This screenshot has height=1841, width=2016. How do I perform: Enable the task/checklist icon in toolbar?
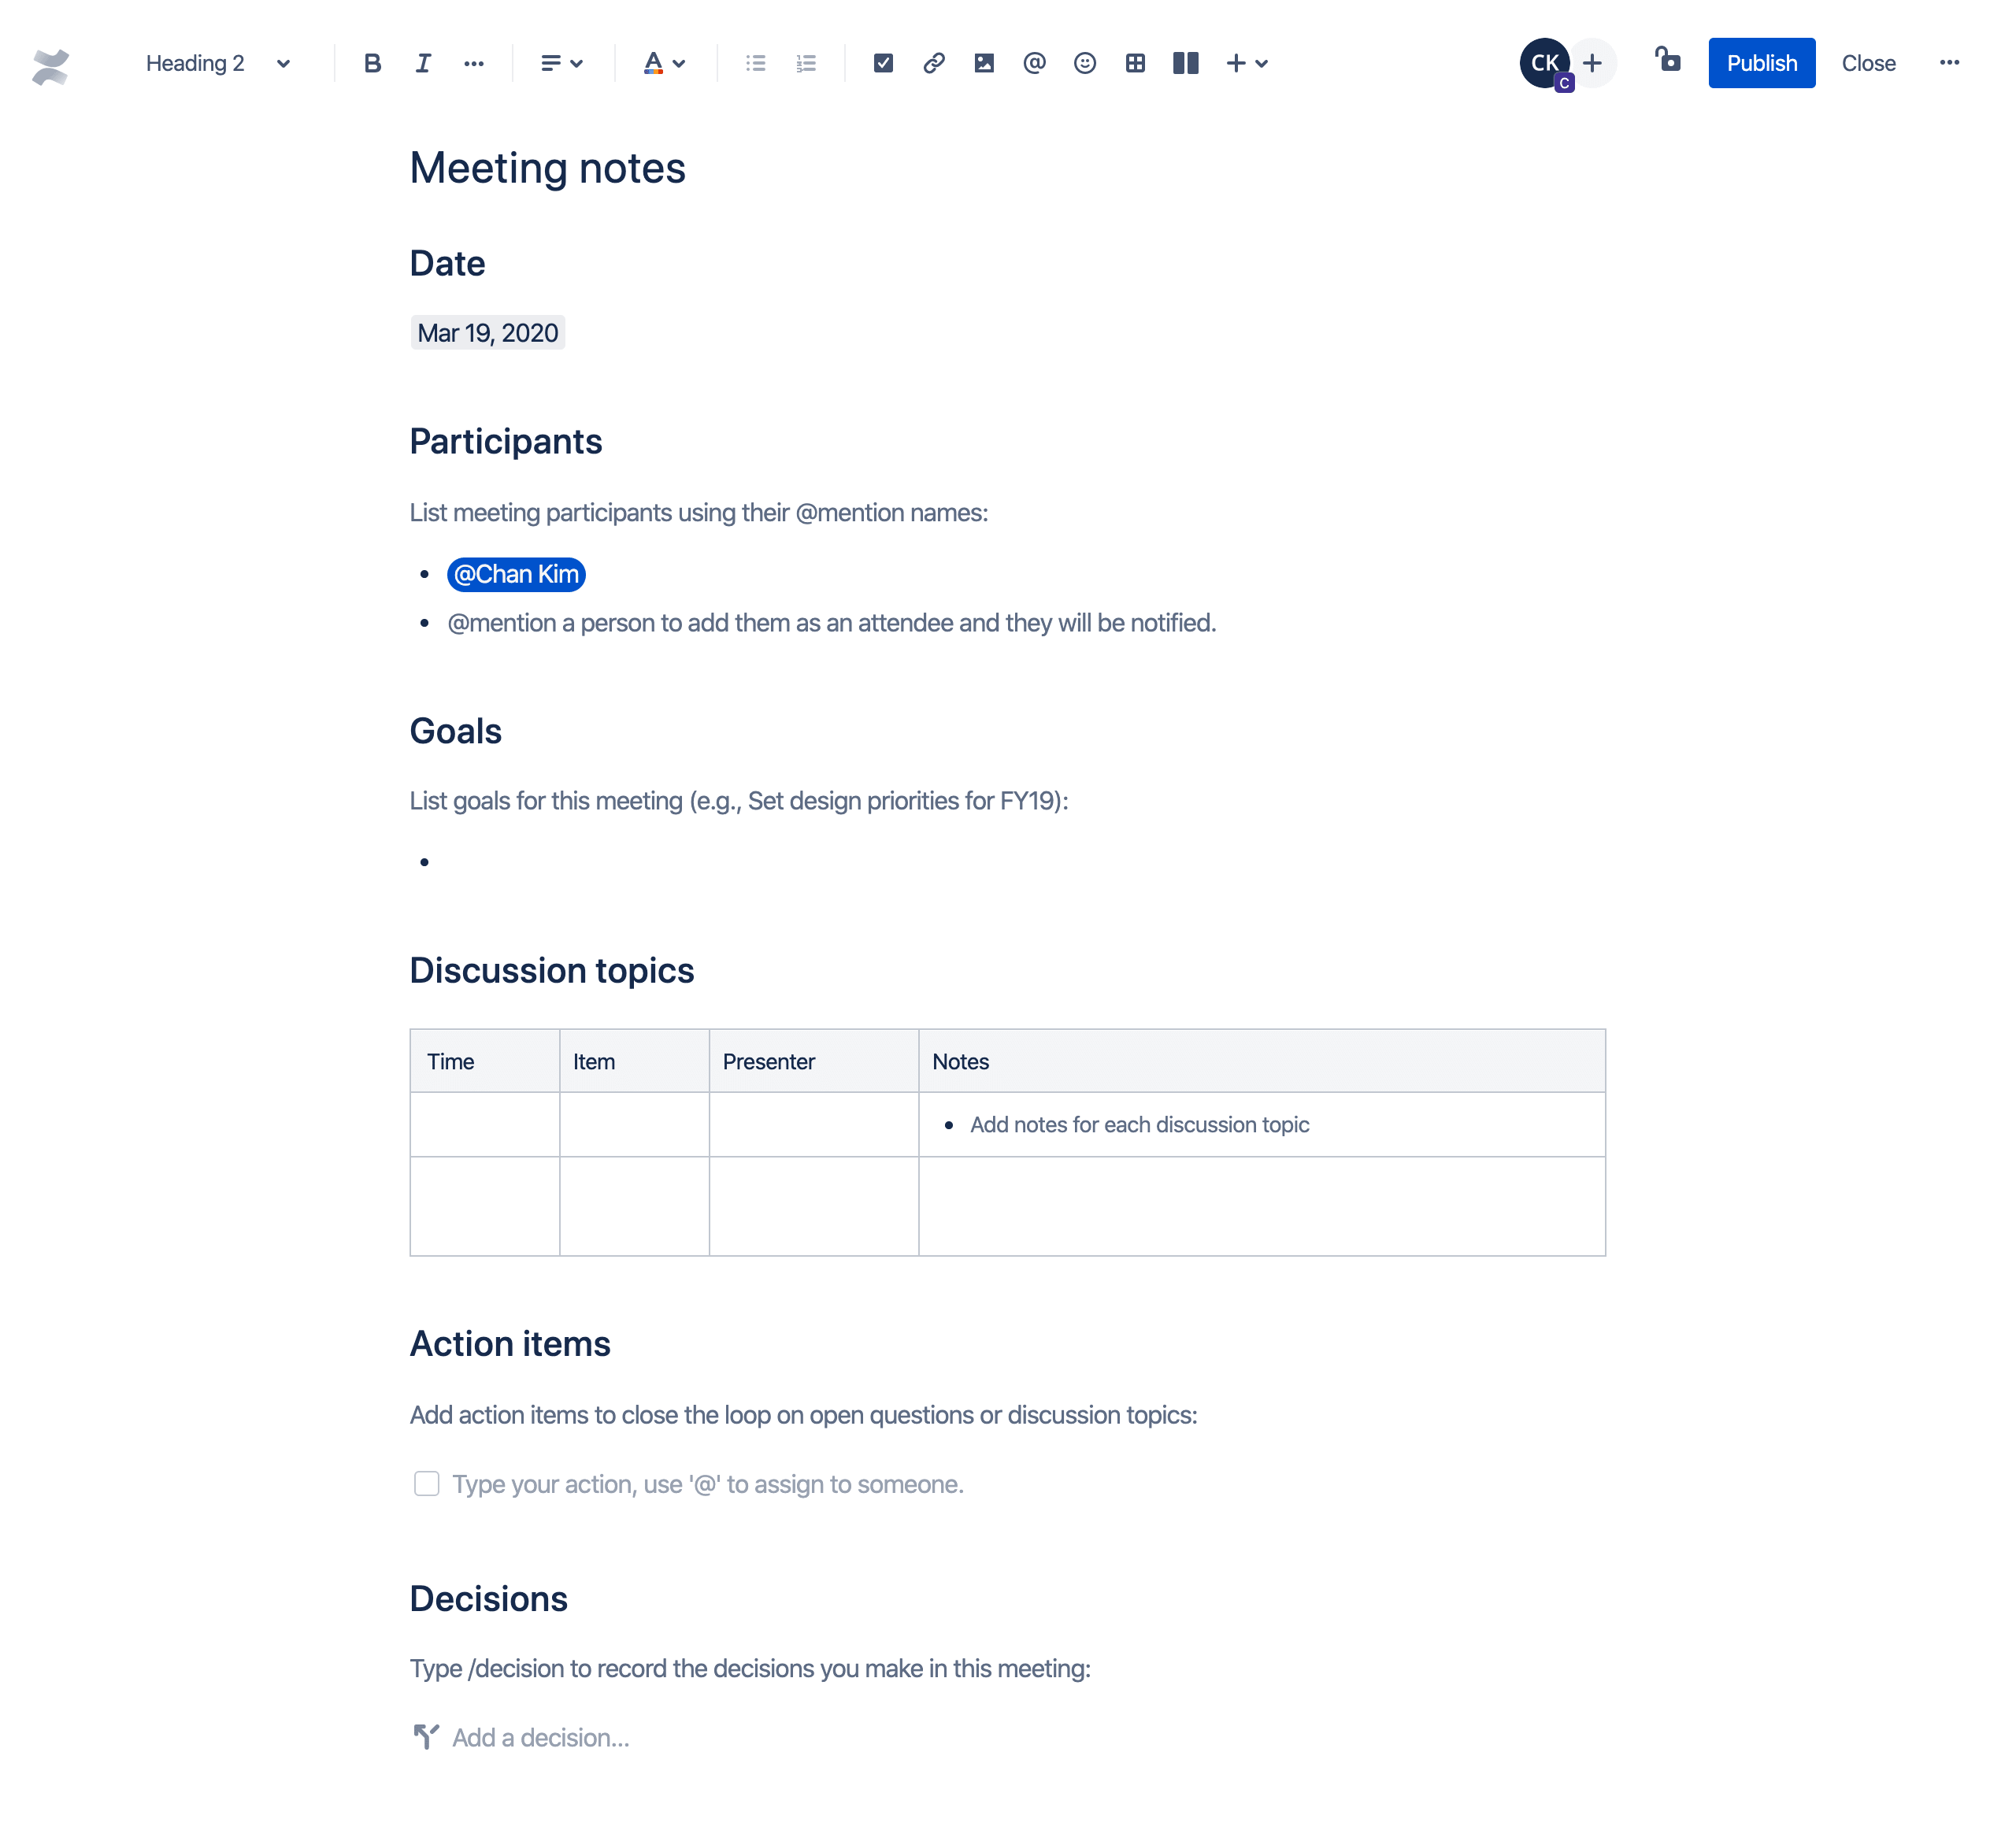click(881, 63)
